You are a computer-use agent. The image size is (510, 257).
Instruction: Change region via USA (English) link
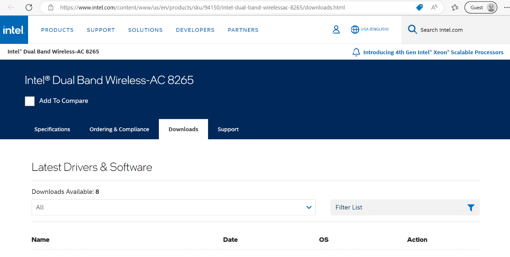tap(375, 30)
